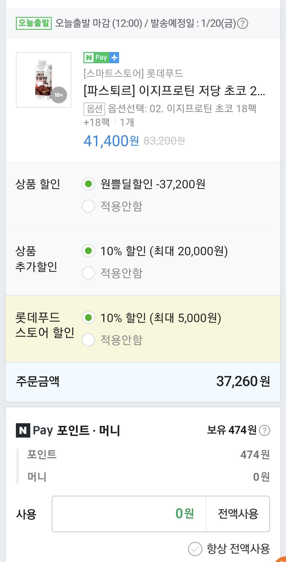Click the 옵션 label badge
The image size is (286, 562).
(x=94, y=109)
